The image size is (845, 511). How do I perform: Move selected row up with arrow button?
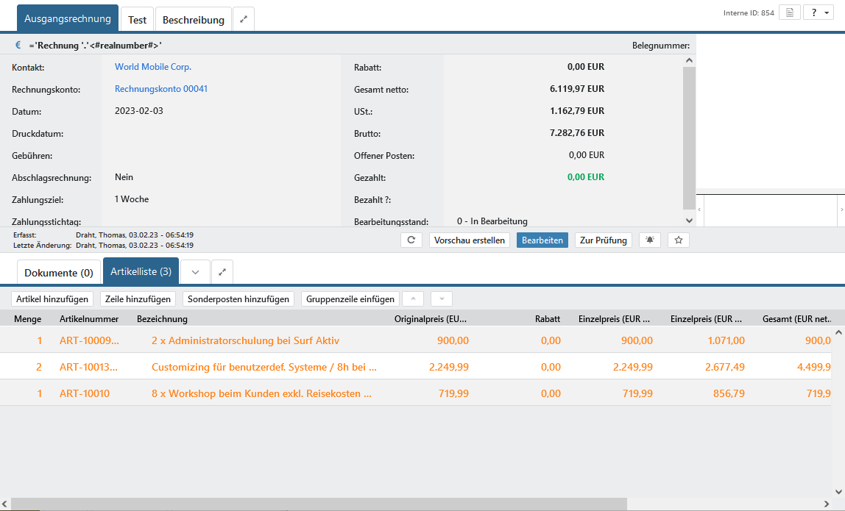tap(413, 299)
